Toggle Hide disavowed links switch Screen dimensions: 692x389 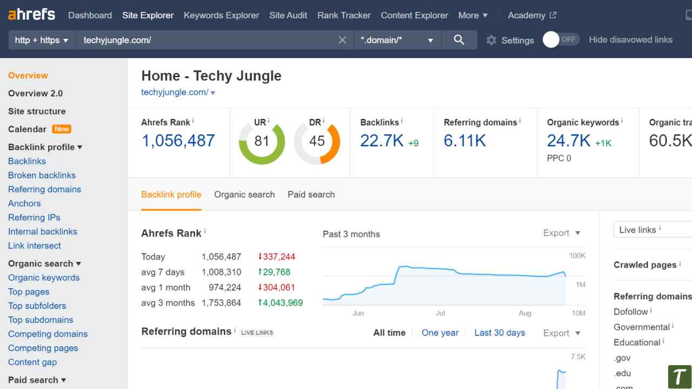561,39
